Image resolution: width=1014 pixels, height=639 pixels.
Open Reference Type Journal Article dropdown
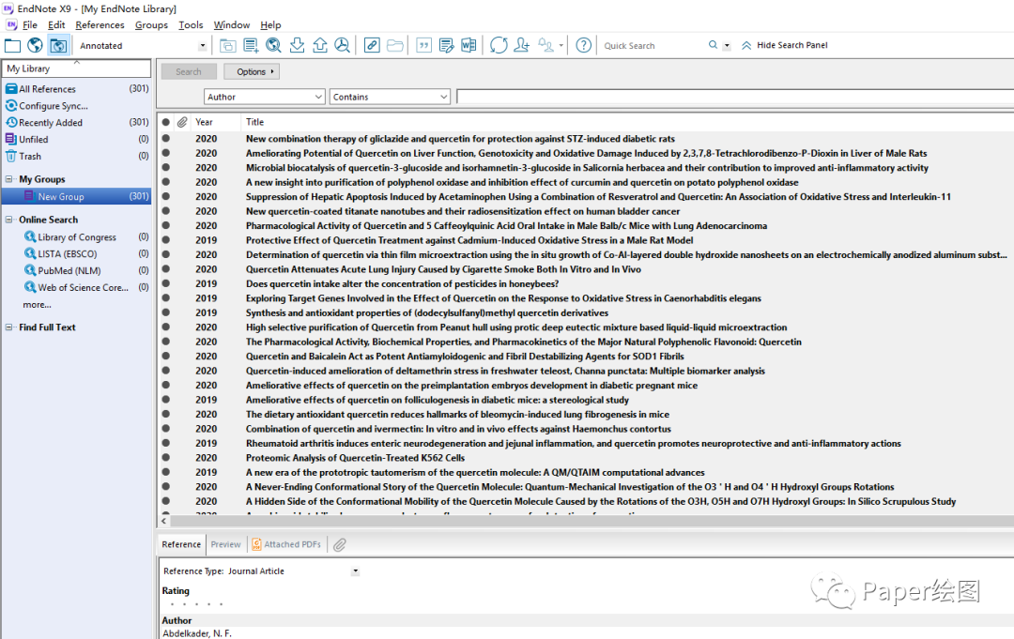355,571
